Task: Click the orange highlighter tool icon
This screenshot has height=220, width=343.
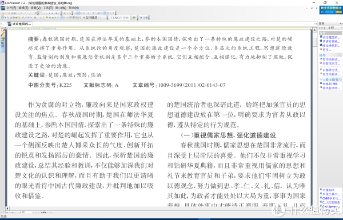Action: (26, 18)
